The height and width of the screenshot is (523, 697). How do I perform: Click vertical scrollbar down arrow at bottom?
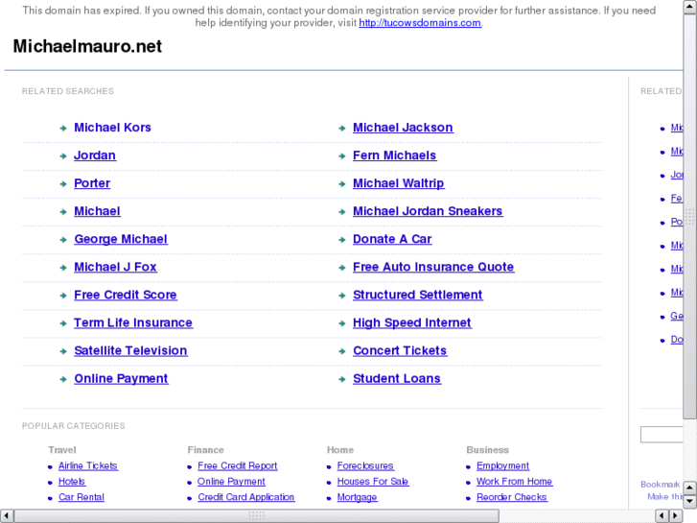point(690,502)
